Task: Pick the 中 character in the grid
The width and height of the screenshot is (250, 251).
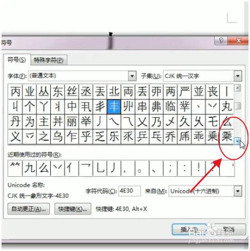Action: pyautogui.click(x=72, y=107)
